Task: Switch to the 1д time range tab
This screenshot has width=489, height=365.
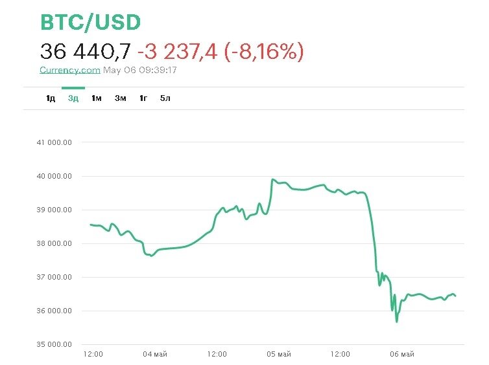Action: tap(50, 98)
